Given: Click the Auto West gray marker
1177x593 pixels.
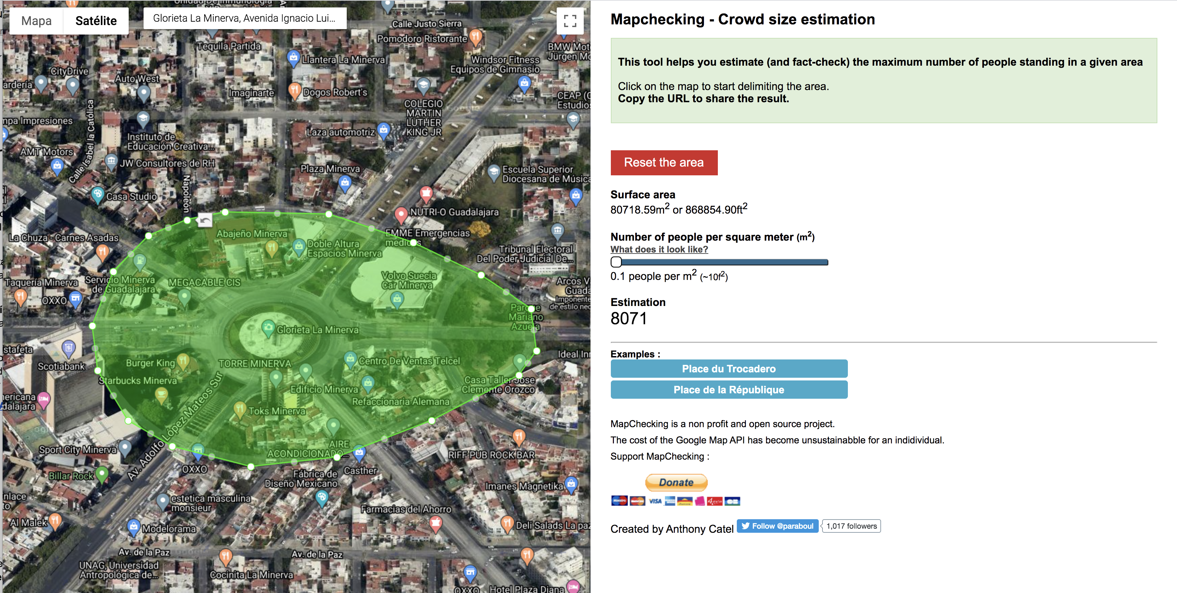Looking at the screenshot, I should pyautogui.click(x=144, y=94).
